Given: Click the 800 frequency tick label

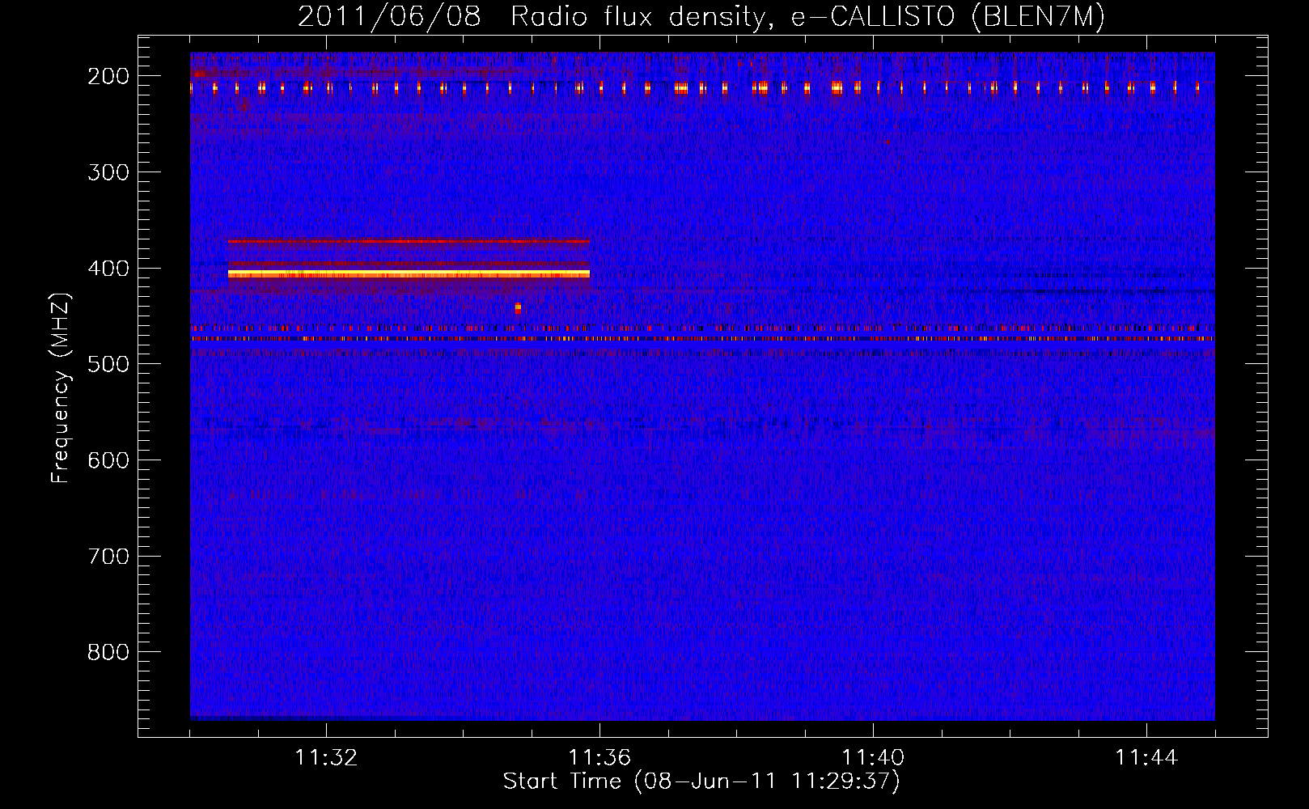Looking at the screenshot, I should (108, 652).
